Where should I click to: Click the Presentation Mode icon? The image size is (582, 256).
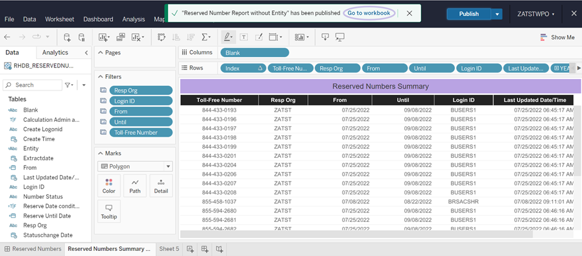click(x=339, y=37)
